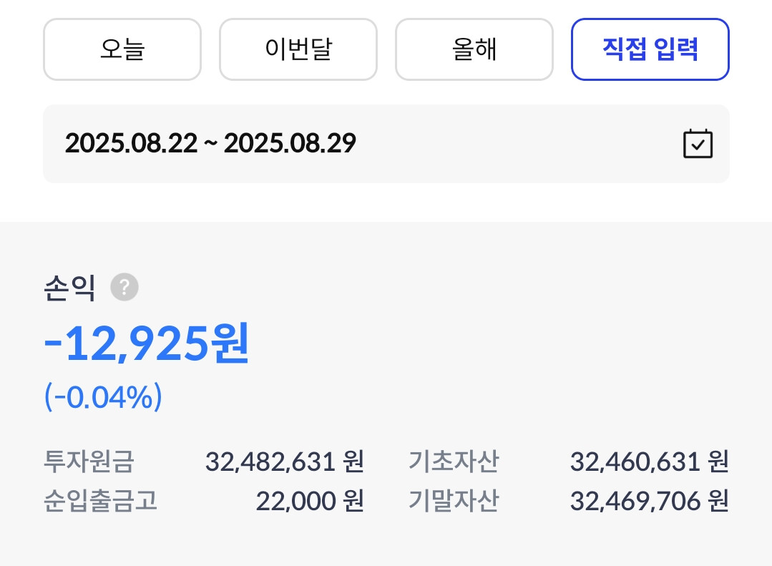This screenshot has width=772, height=566.
Task: Click the 손익 heading label
Action: click(69, 288)
